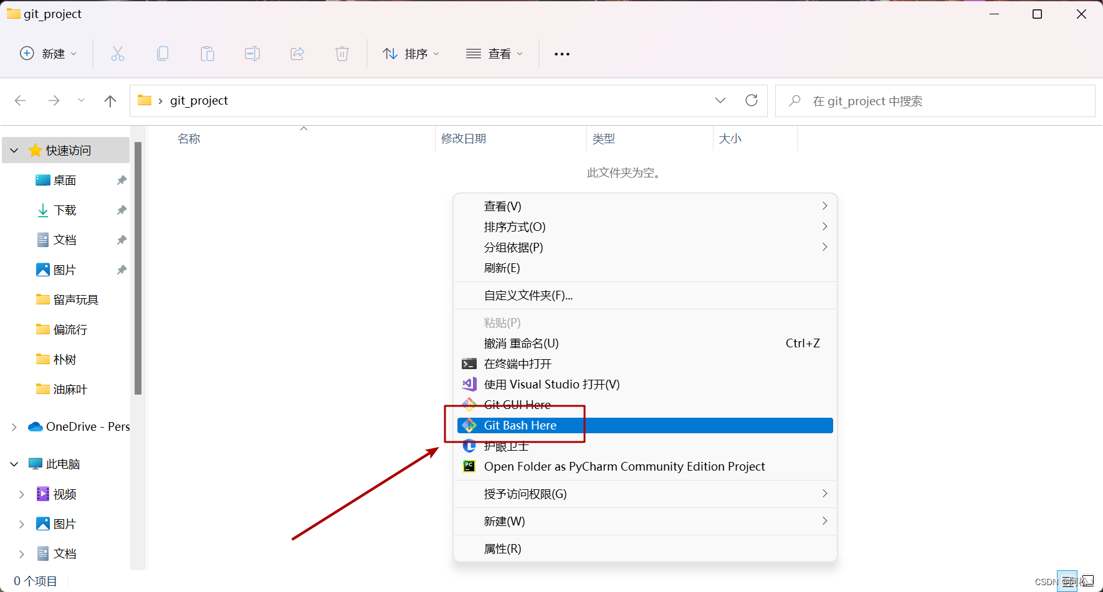Open the three-dots more options menu
Viewport: 1103px width, 592px height.
[x=562, y=54]
